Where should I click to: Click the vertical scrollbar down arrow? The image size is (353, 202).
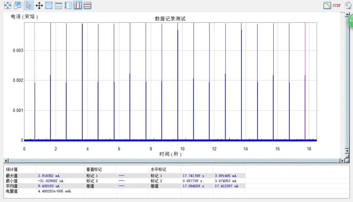(x=347, y=151)
